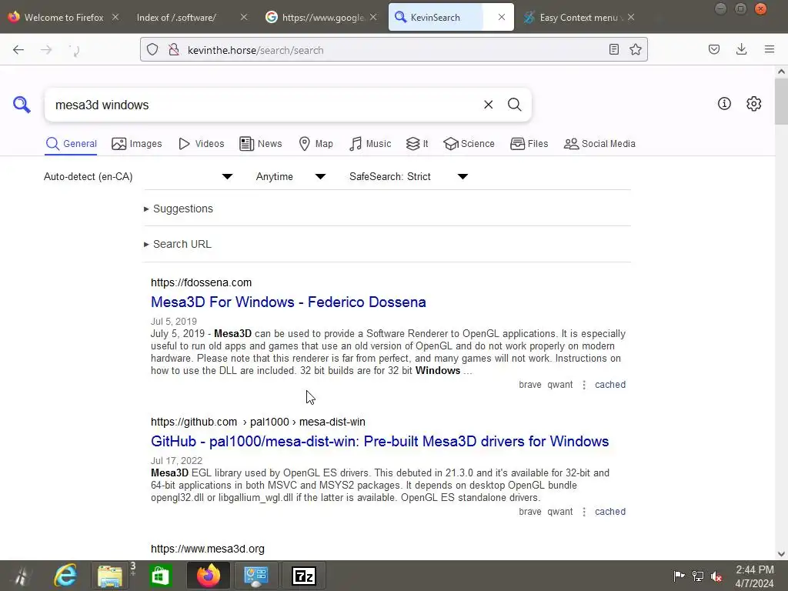Switch to Easy Context menu tab
Screen dimensions: 788x591
coord(578,17)
